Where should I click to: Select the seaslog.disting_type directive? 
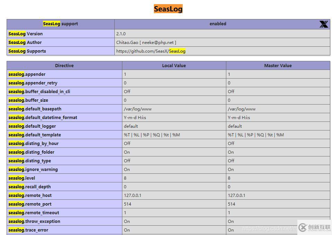point(30,161)
